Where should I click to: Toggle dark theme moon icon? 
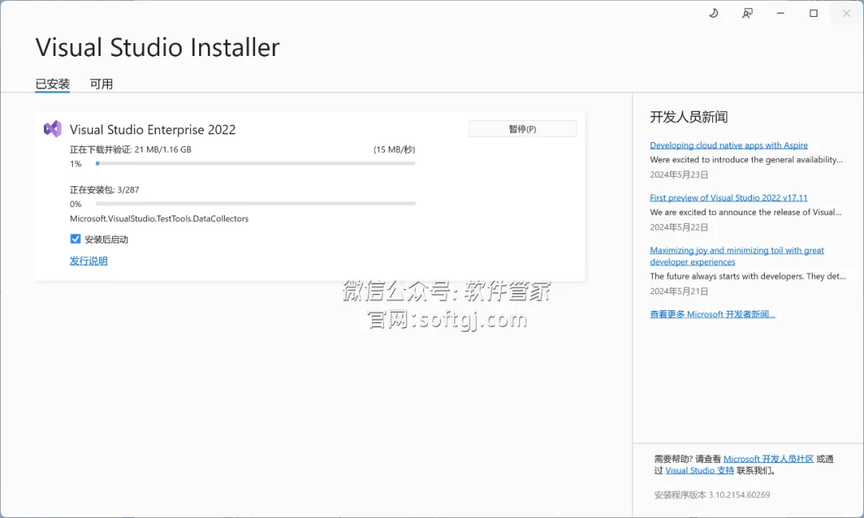[x=714, y=14]
